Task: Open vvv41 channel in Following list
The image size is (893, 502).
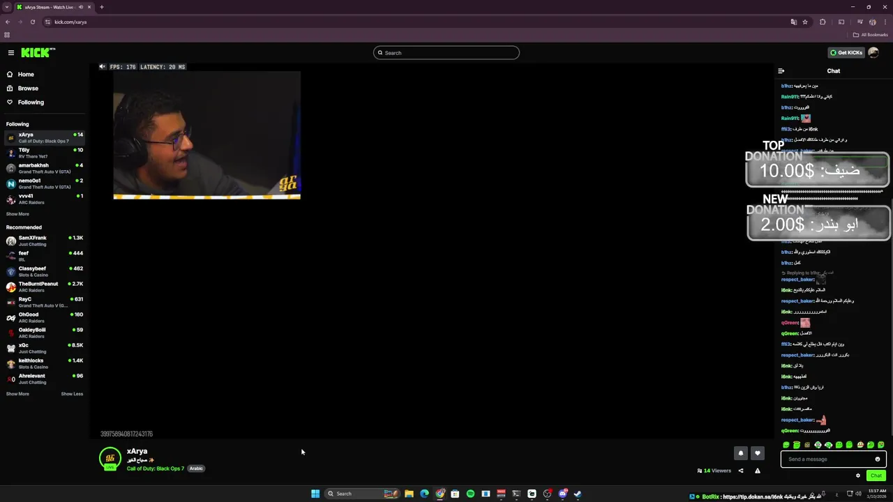Action: [x=45, y=199]
